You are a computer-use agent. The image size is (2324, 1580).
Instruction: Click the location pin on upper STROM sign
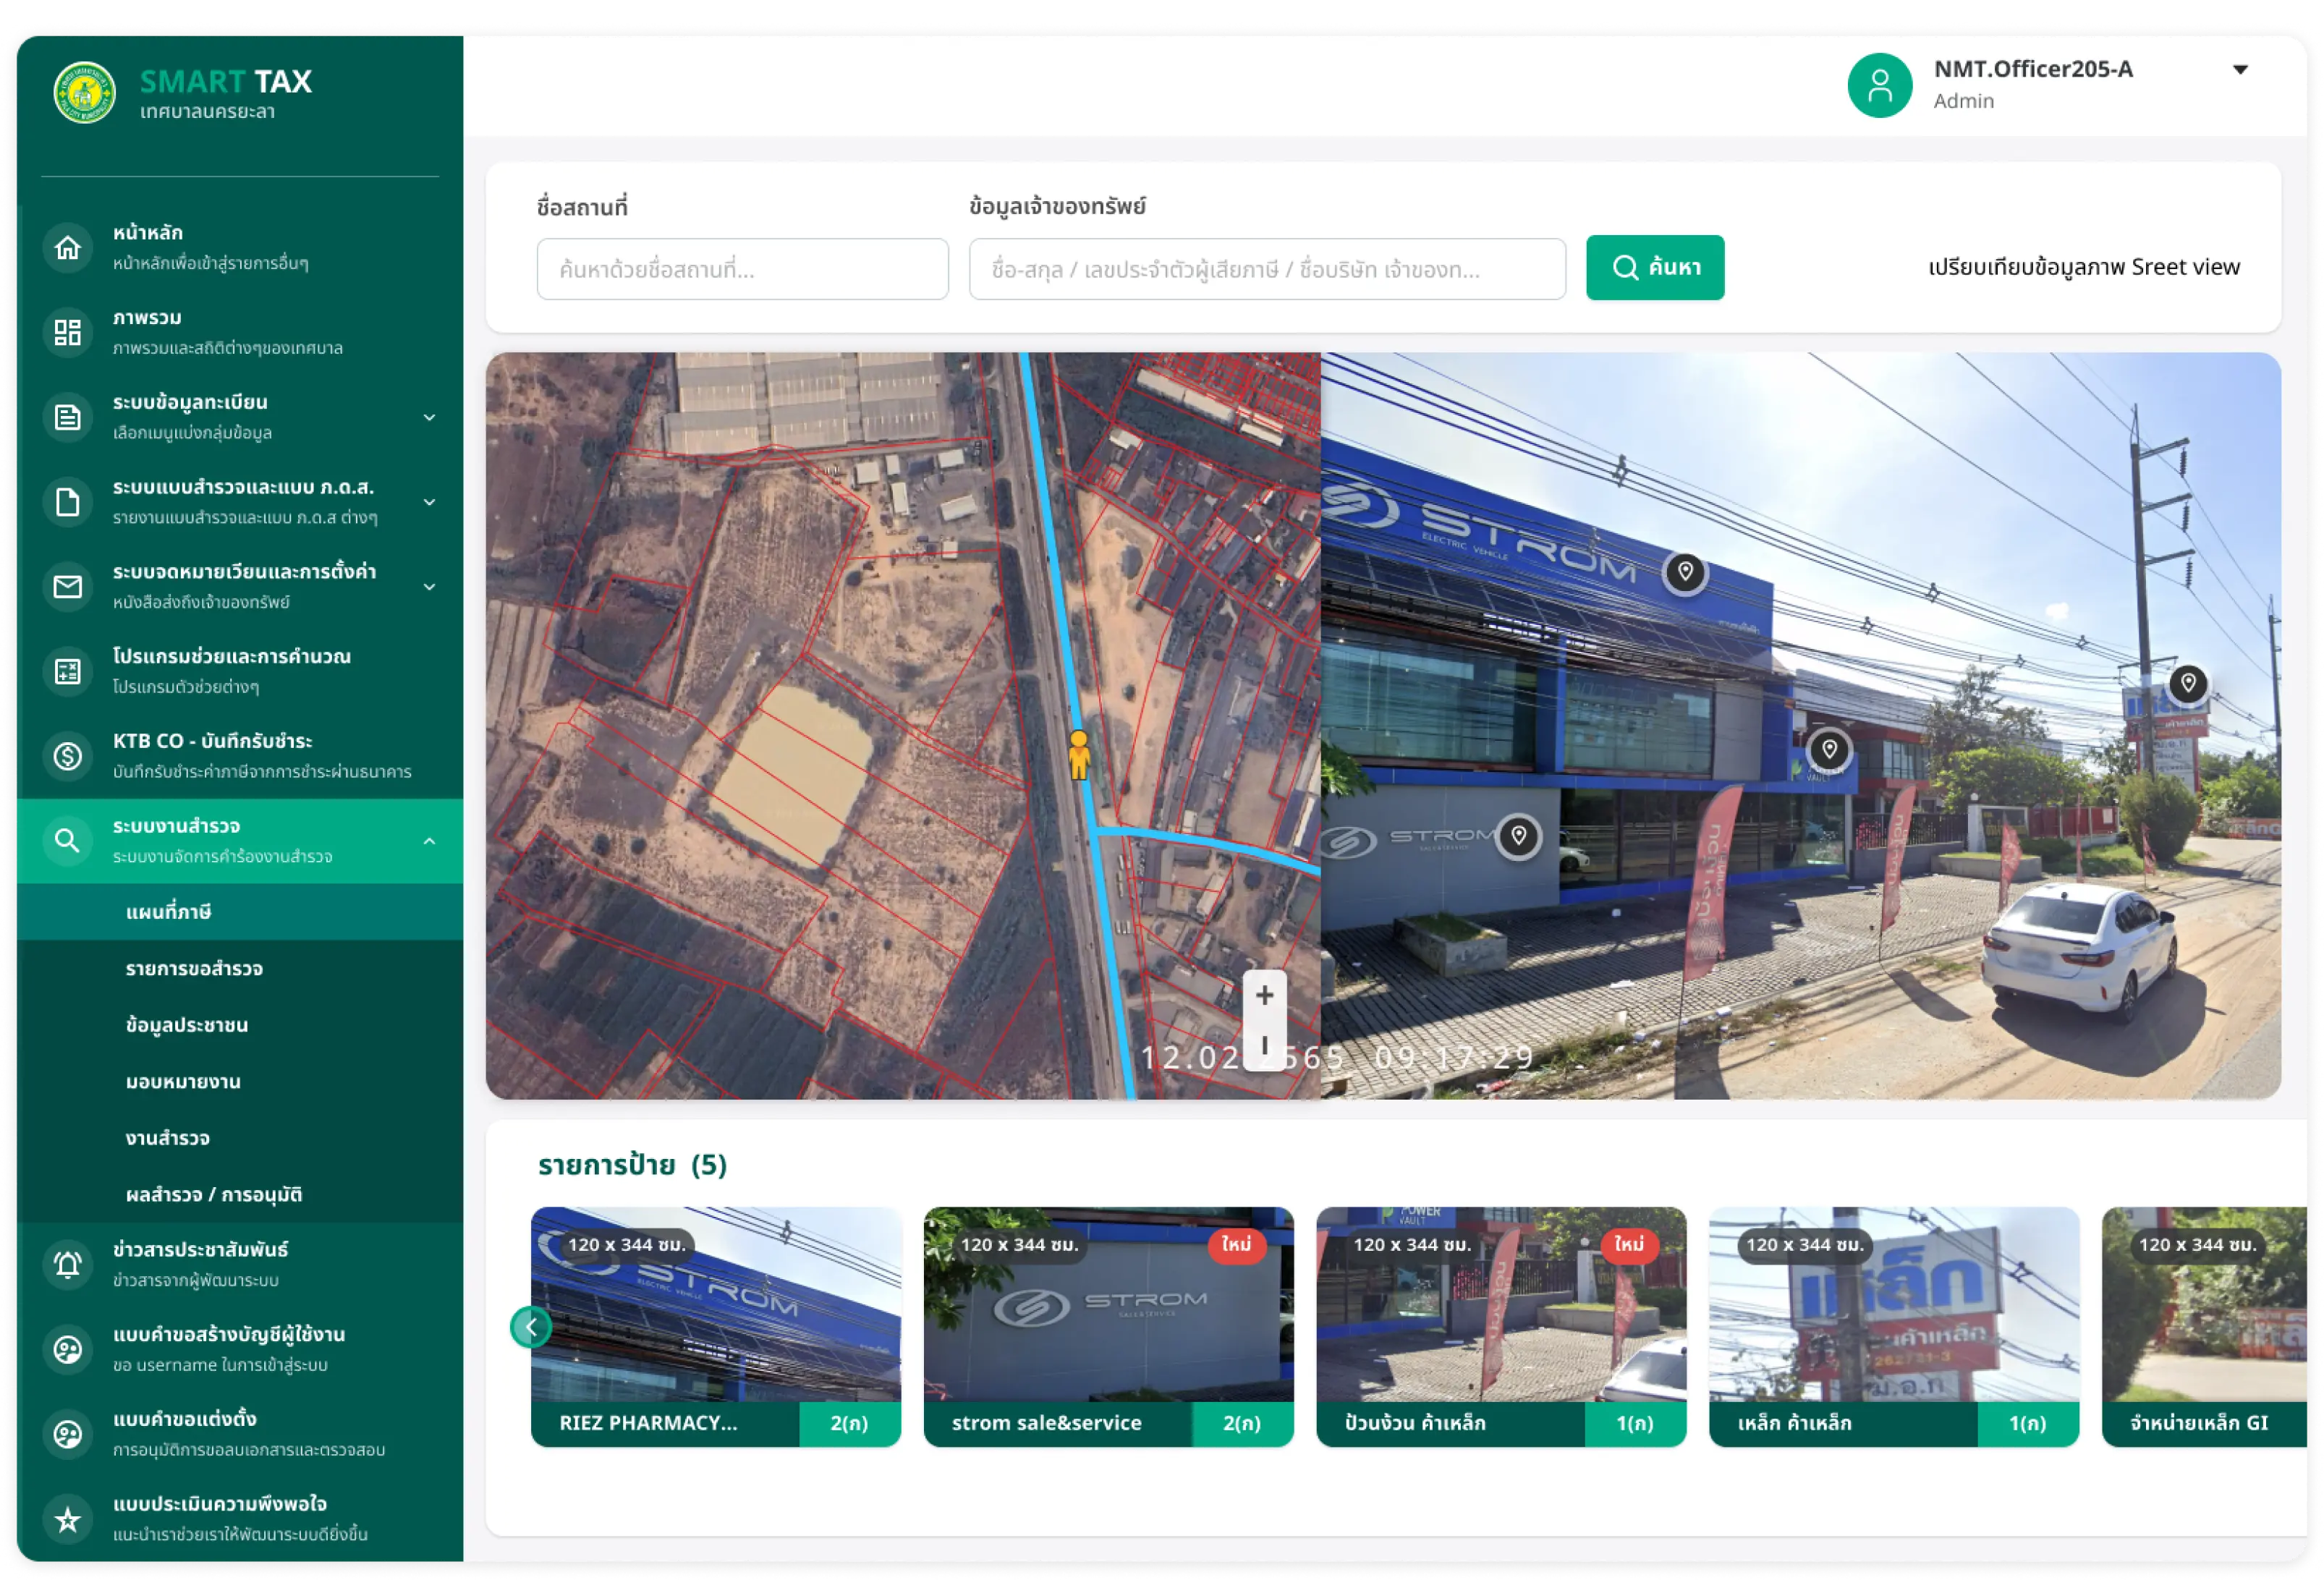coord(1685,572)
